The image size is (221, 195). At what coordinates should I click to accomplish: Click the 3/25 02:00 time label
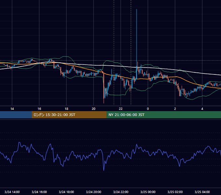(175, 192)
